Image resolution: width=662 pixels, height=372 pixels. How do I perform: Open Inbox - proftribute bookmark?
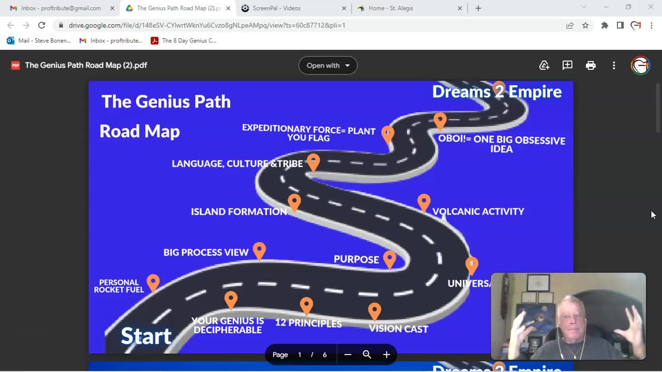tap(111, 40)
